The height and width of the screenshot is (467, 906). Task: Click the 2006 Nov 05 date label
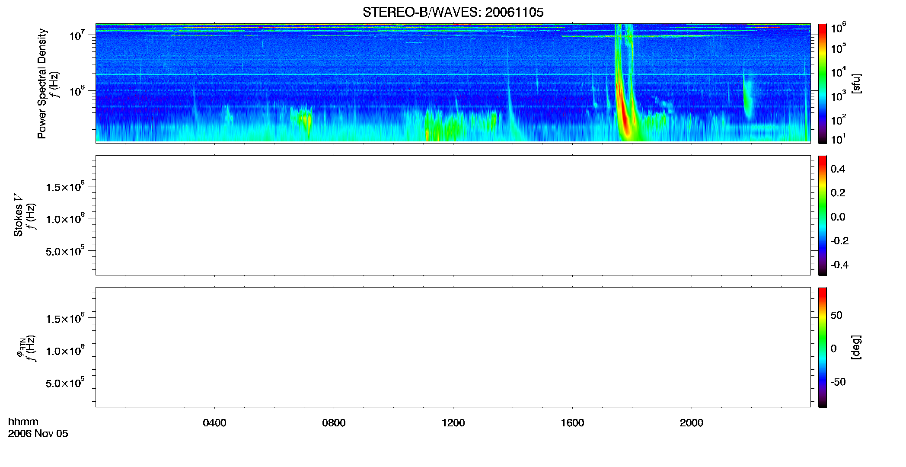(x=38, y=434)
